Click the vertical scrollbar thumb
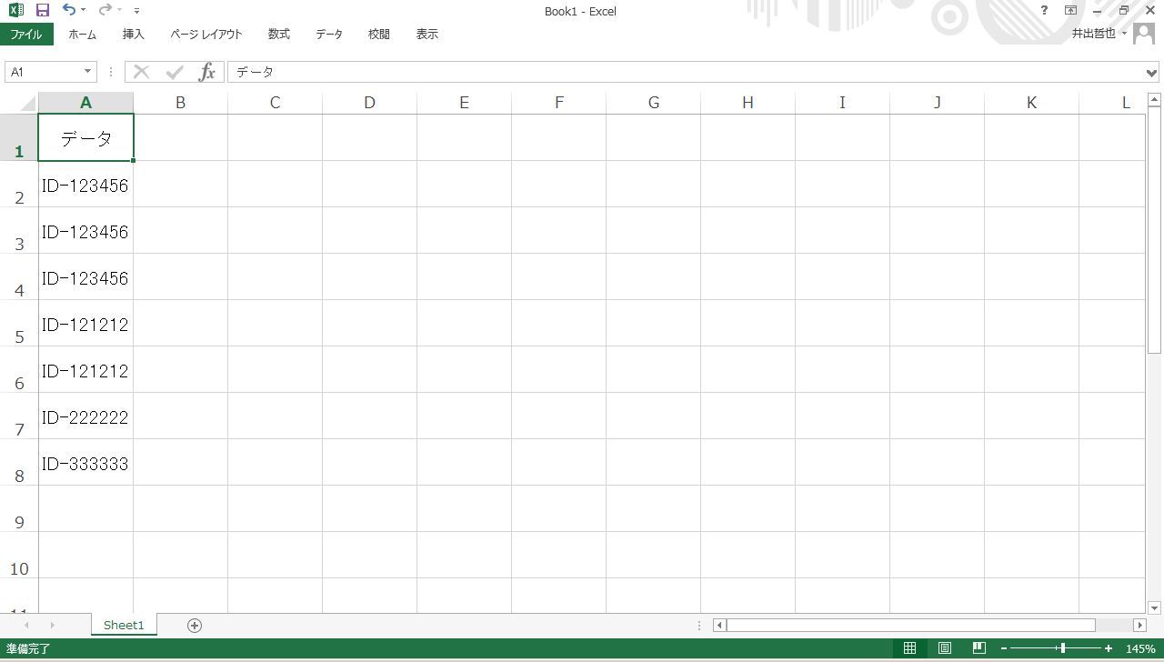1164x662 pixels. [x=1154, y=230]
